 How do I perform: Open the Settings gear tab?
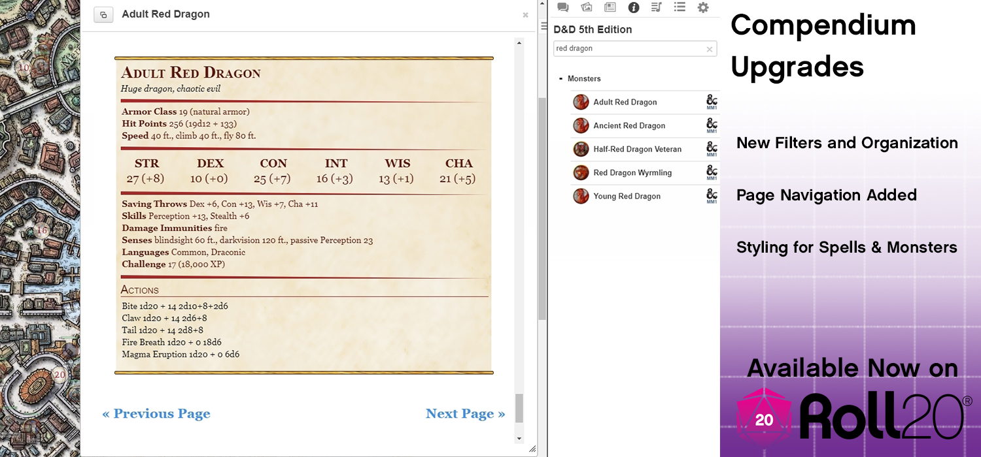click(703, 7)
